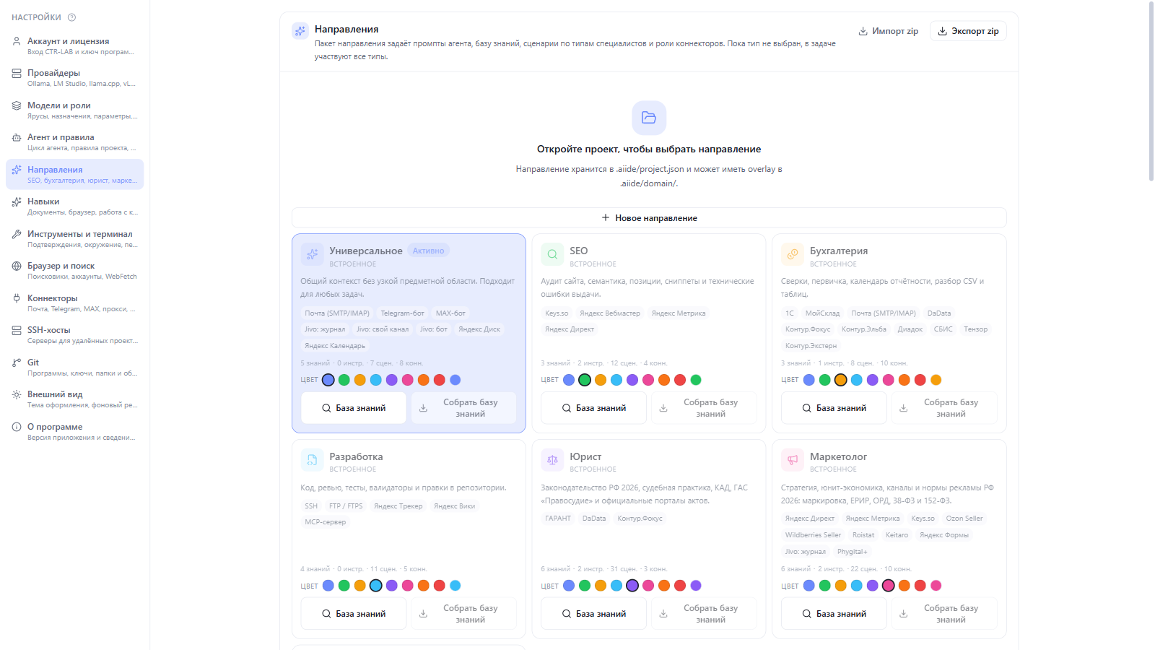Click the Браузер и поиск globe icon
Image resolution: width=1155 pixels, height=650 pixels.
click(17, 266)
